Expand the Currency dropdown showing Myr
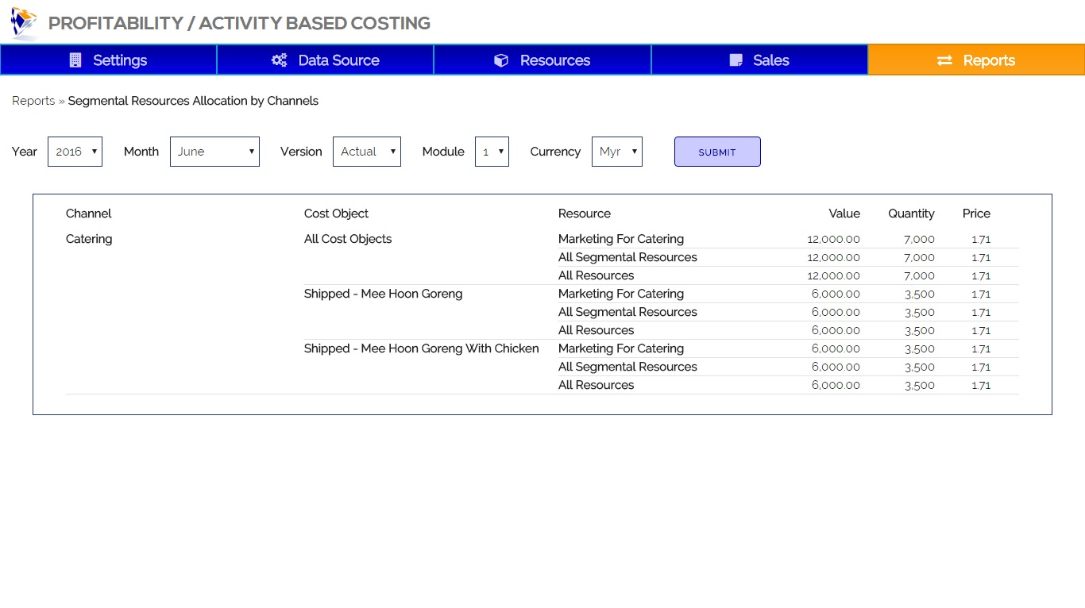 coord(617,152)
